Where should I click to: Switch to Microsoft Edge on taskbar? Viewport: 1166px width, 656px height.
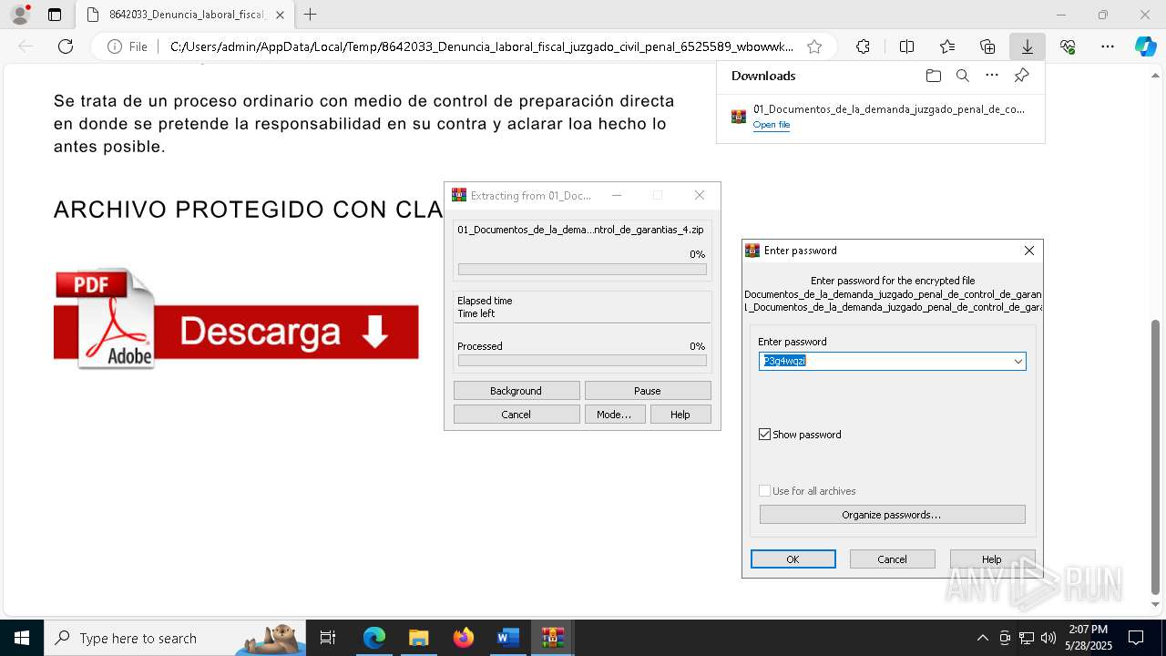click(x=374, y=638)
